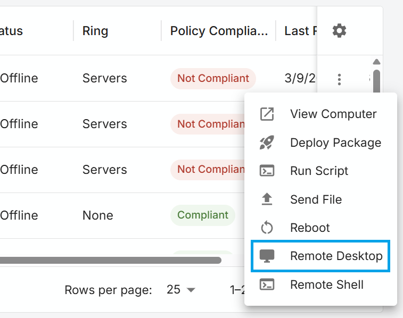Screen dimensions: 403x318
Task: Choose Send File from the menu
Action: (316, 199)
